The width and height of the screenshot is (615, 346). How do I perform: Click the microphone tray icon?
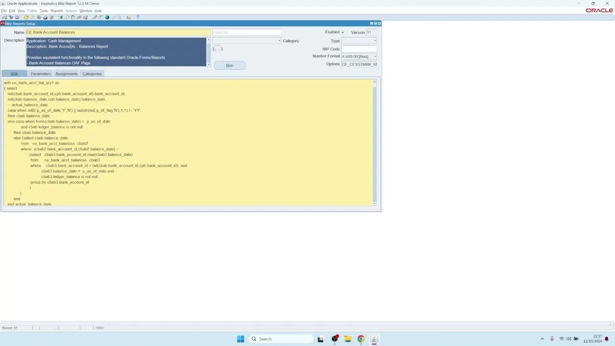pos(552,339)
